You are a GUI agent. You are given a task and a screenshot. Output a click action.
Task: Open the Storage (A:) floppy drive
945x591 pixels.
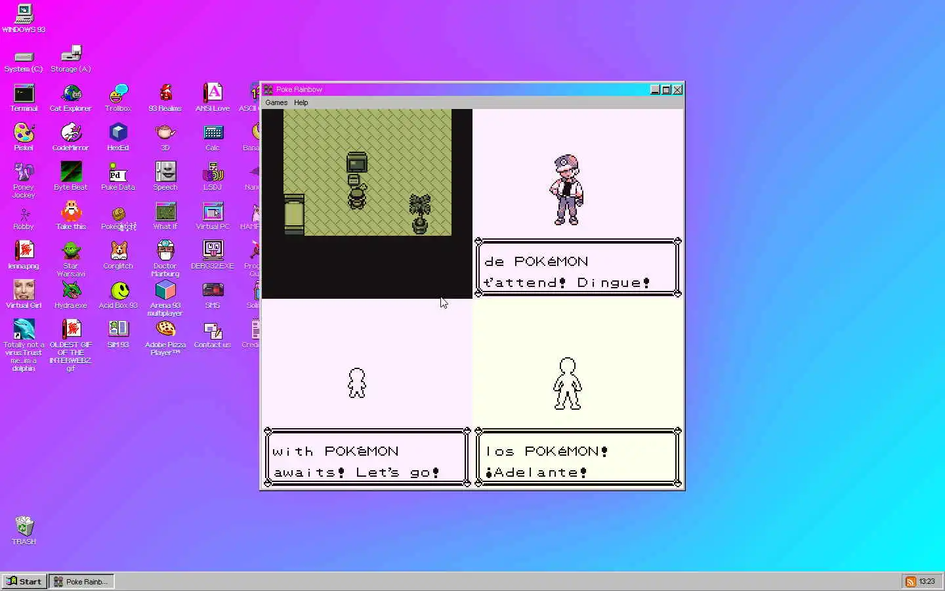71,59
